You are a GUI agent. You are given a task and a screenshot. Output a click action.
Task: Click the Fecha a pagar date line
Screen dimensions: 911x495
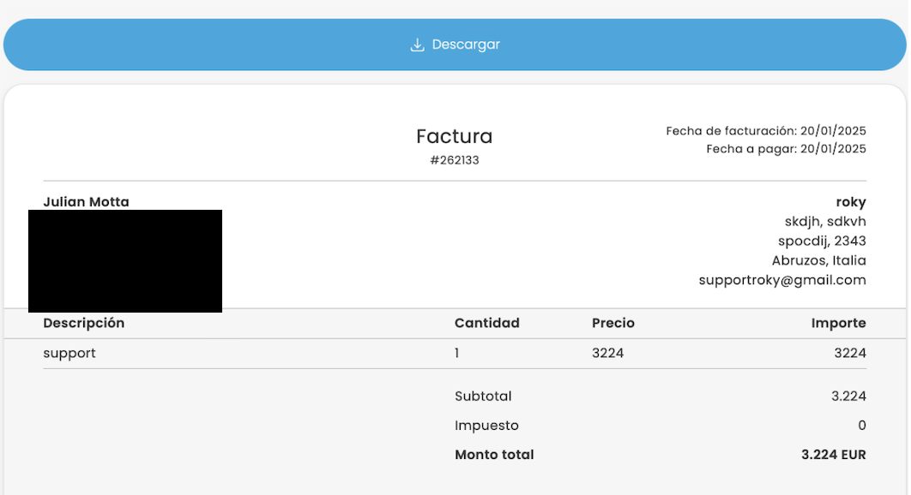tap(786, 149)
